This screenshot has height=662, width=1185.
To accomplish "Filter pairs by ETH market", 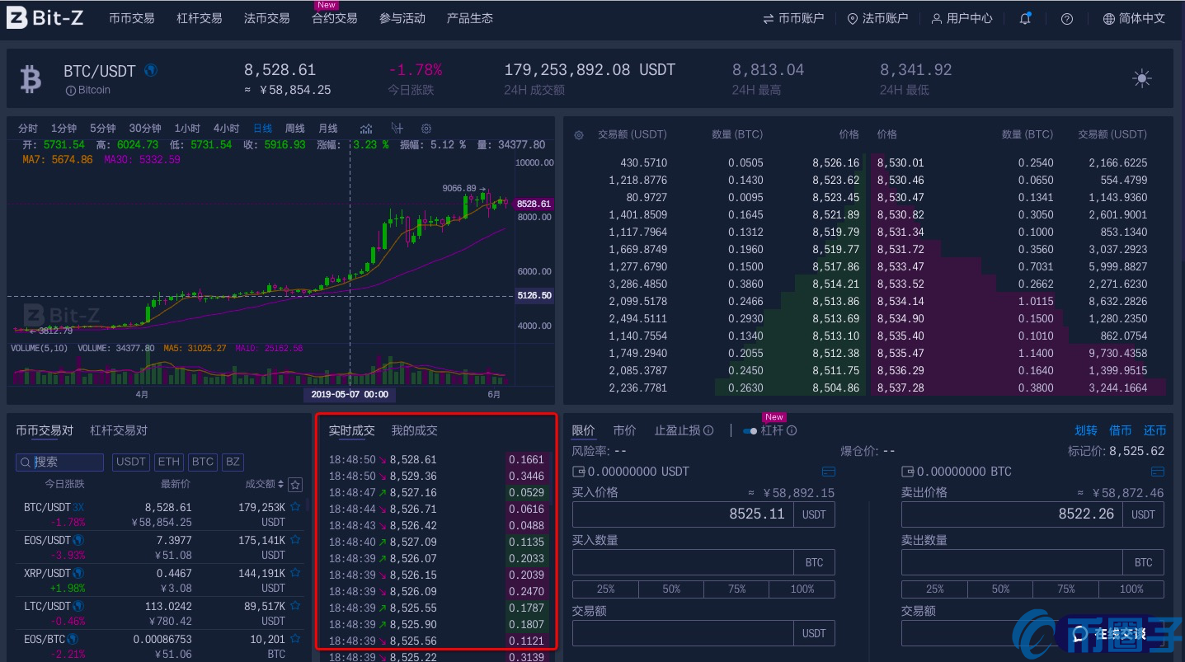I will 169,462.
